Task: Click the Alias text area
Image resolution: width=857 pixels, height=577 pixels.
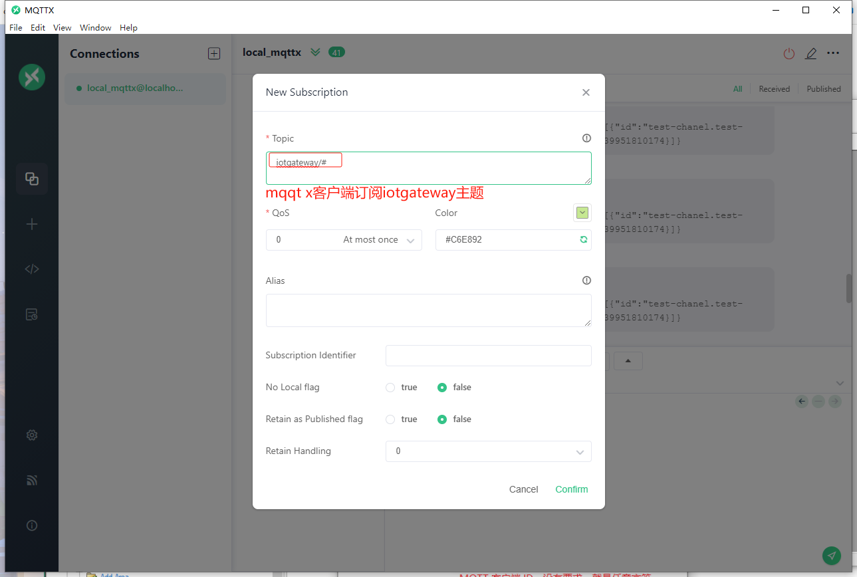Action: click(x=429, y=310)
